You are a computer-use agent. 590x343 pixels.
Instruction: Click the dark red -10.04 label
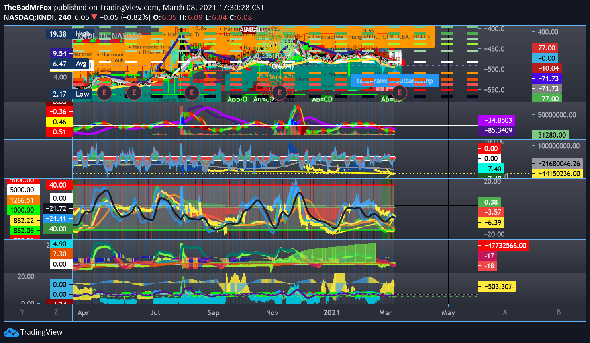(x=547, y=68)
